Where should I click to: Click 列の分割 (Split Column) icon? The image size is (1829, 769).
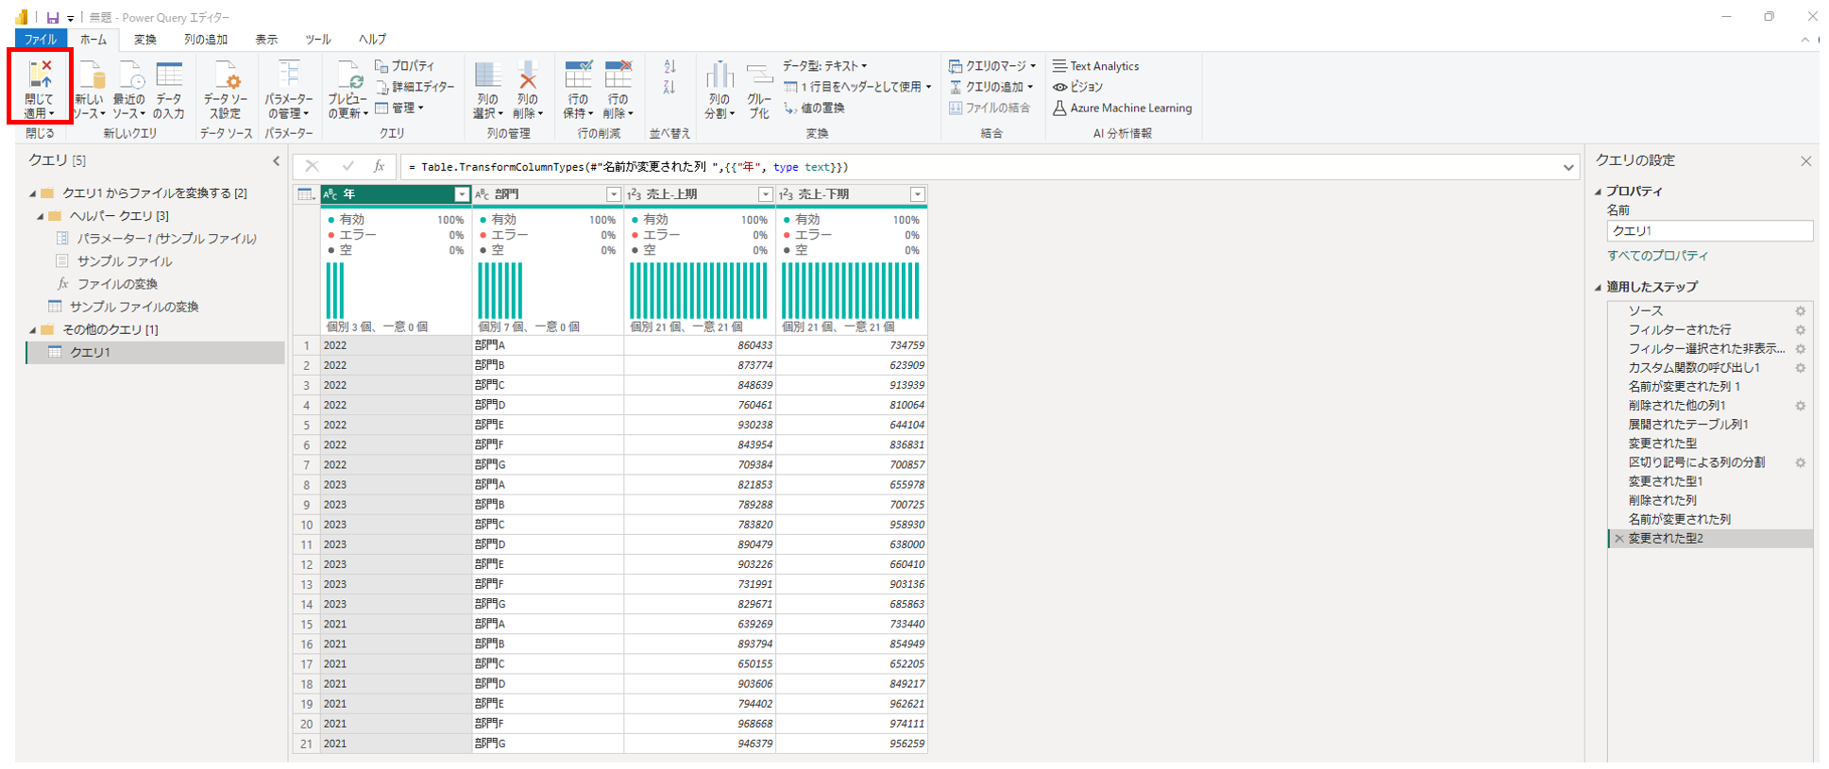click(x=720, y=75)
